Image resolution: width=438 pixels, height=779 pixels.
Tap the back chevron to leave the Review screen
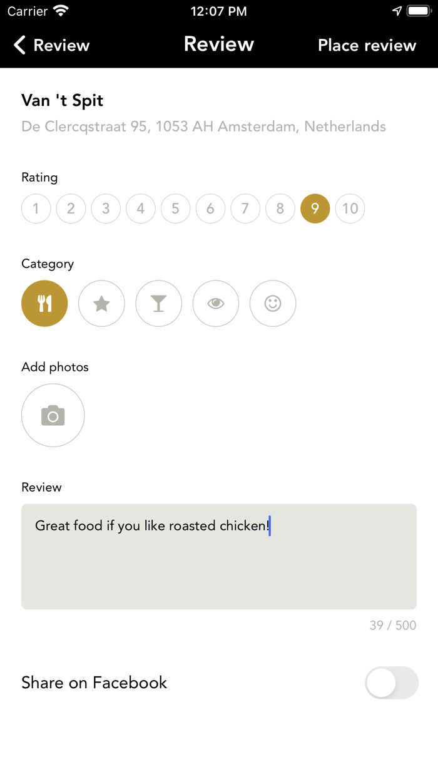20,45
